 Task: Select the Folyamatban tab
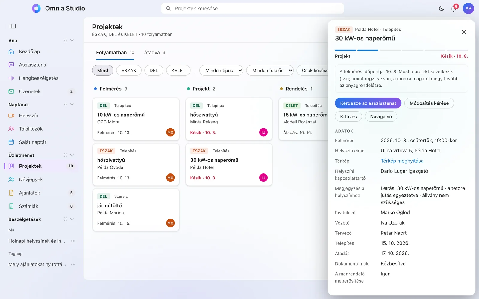click(115, 52)
